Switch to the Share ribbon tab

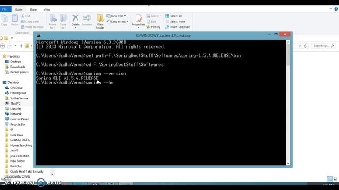pyautogui.click(x=33, y=9)
